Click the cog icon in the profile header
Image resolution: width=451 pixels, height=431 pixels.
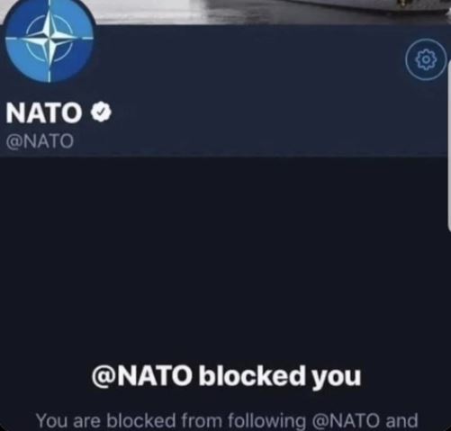[x=426, y=59]
